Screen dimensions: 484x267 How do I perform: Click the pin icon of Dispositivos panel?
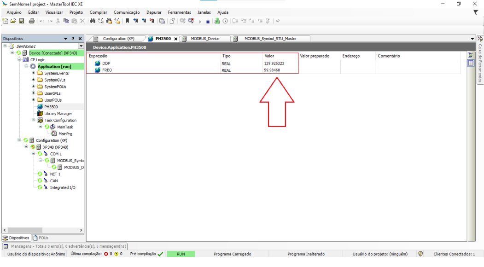click(73, 39)
